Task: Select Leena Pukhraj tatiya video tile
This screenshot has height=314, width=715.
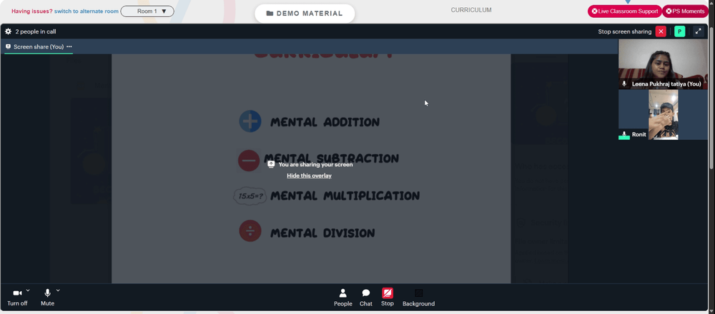Action: 663,64
